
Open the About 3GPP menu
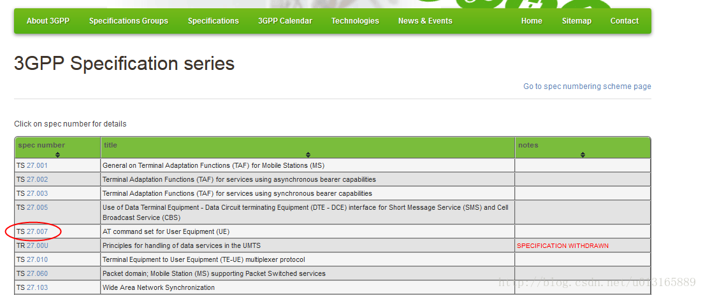click(x=48, y=21)
